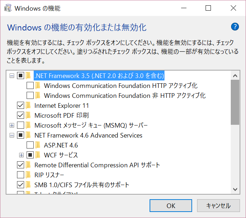Viewport: 246px width, 218px height.
Task: Select Windows Communication Foundation 非 HTTP アクティブ化 item
Action: click(124, 96)
